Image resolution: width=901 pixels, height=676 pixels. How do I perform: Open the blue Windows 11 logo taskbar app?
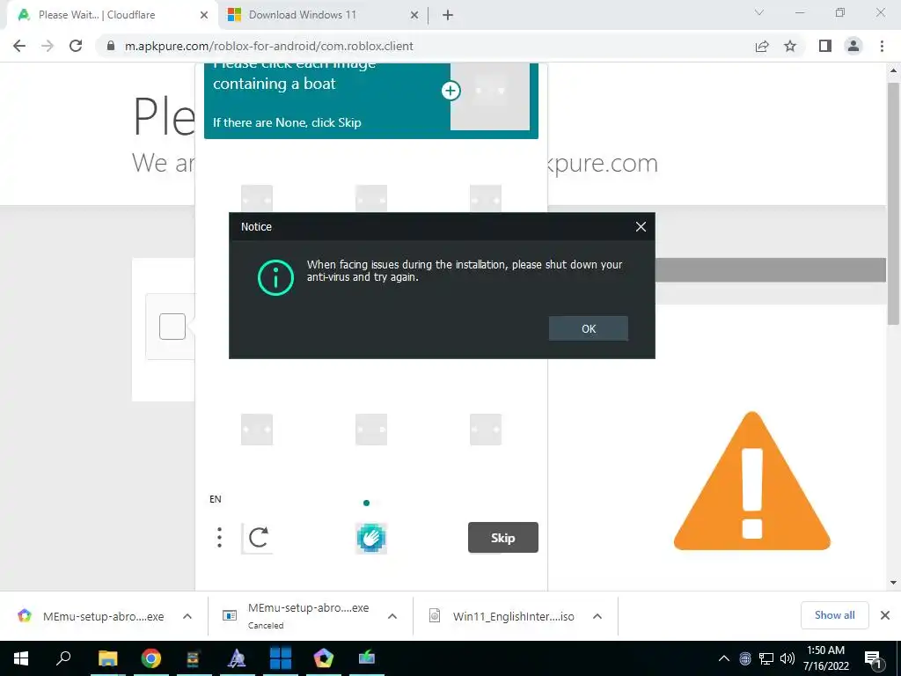coord(281,658)
